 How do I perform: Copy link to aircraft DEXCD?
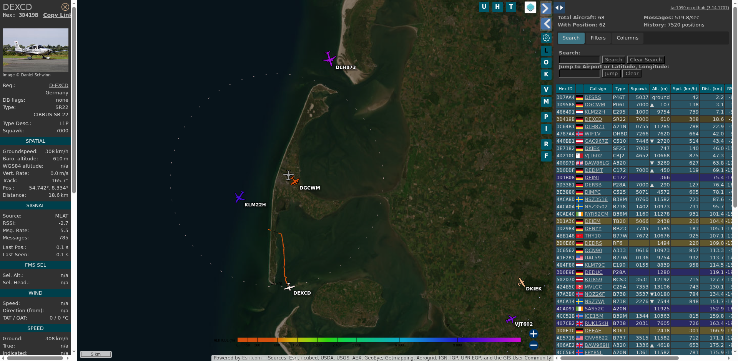point(57,15)
